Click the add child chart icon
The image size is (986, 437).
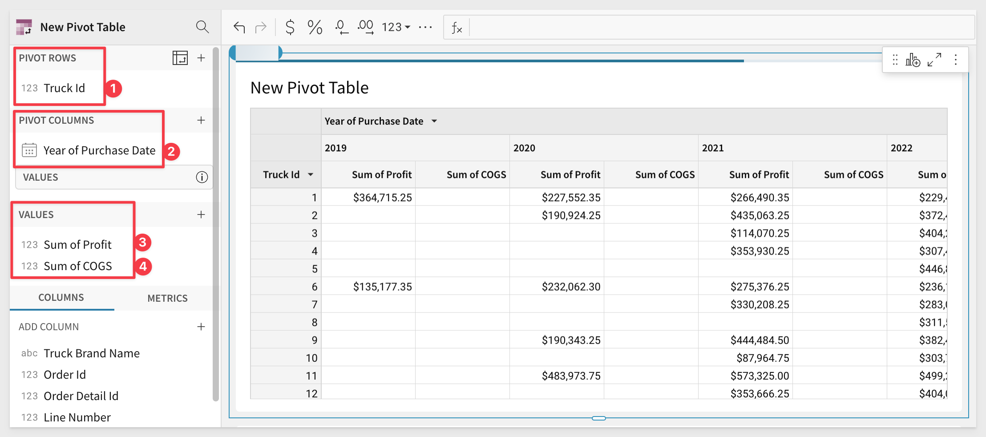click(913, 60)
